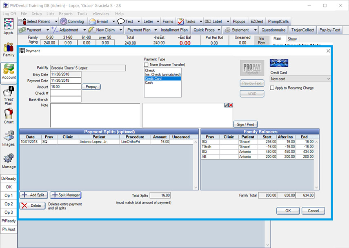Check Apply to Recurring Charge checkbox
The height and width of the screenshot is (248, 349).
pyautogui.click(x=272, y=88)
